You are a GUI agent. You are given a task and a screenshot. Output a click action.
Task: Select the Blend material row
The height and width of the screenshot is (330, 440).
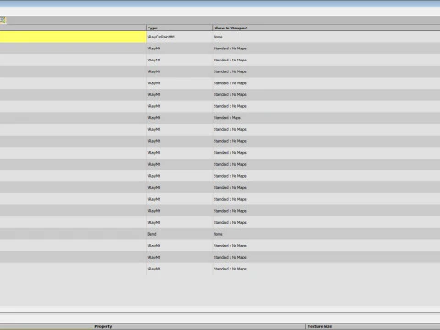pos(220,234)
